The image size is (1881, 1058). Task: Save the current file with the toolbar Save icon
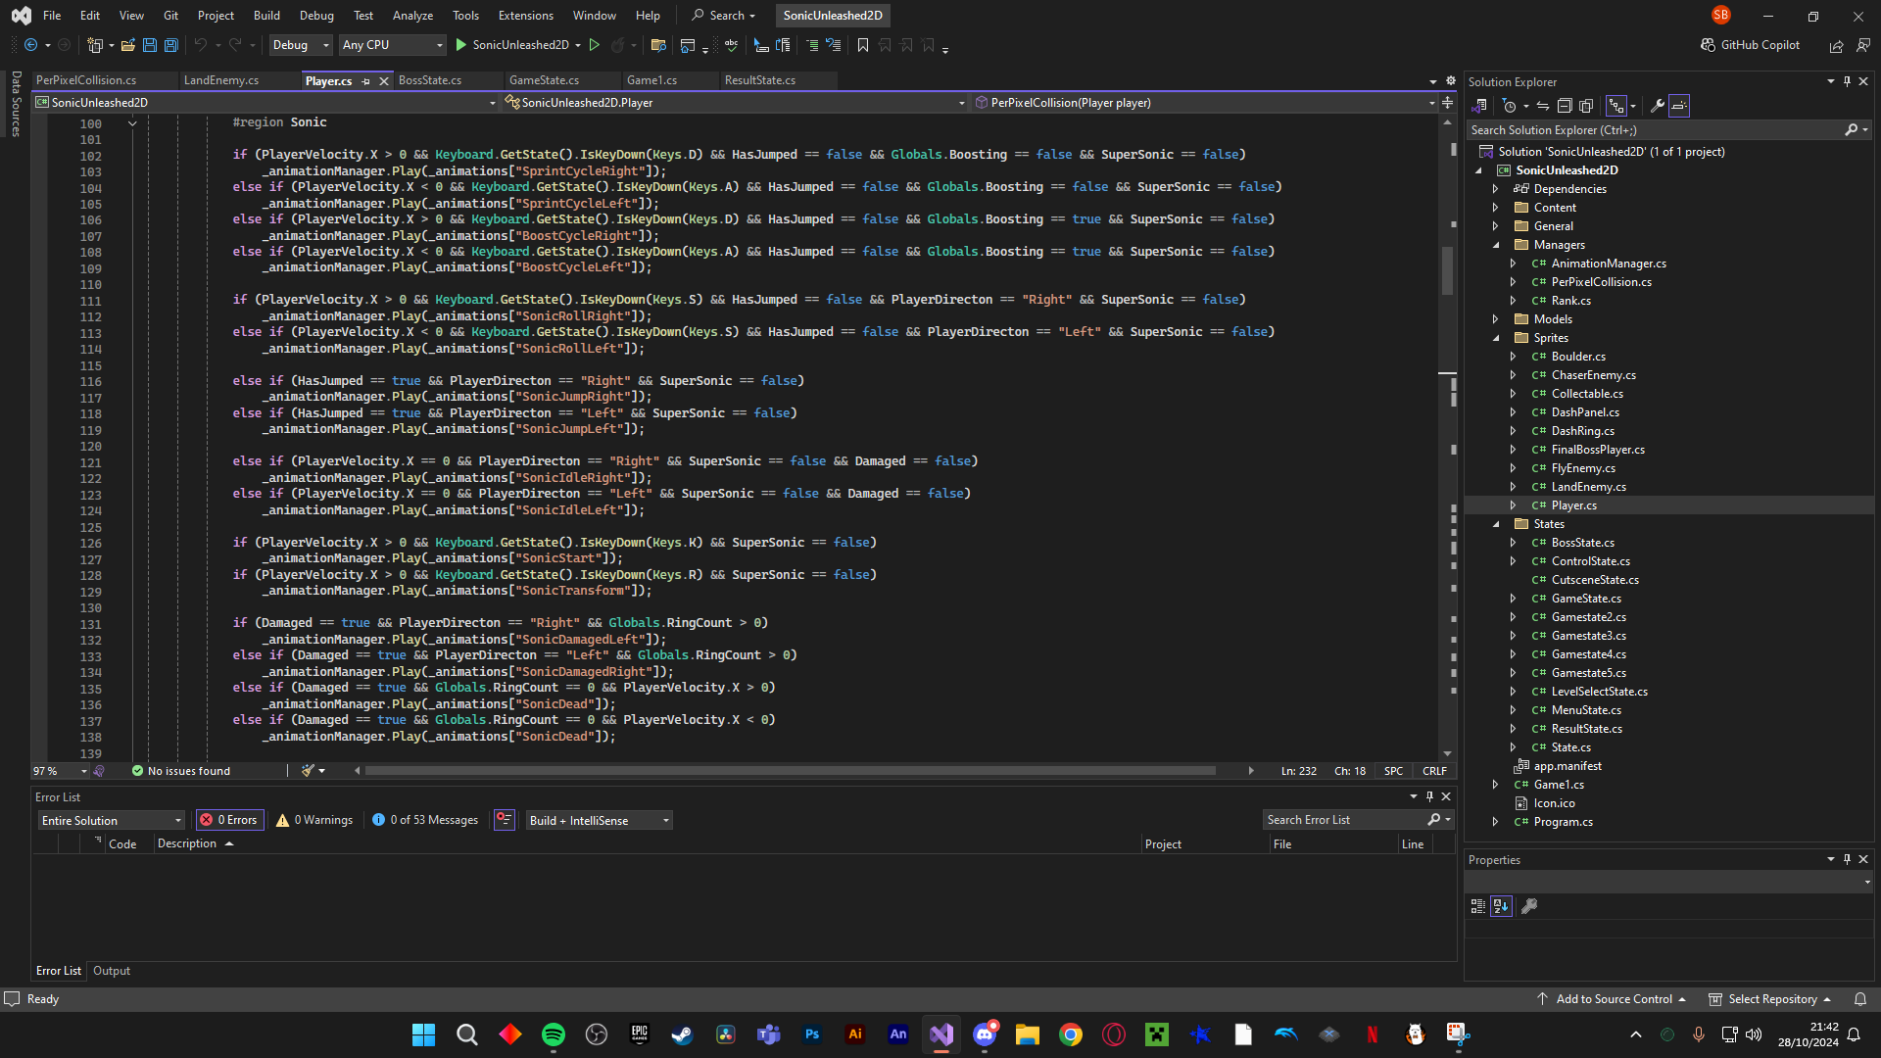point(150,45)
